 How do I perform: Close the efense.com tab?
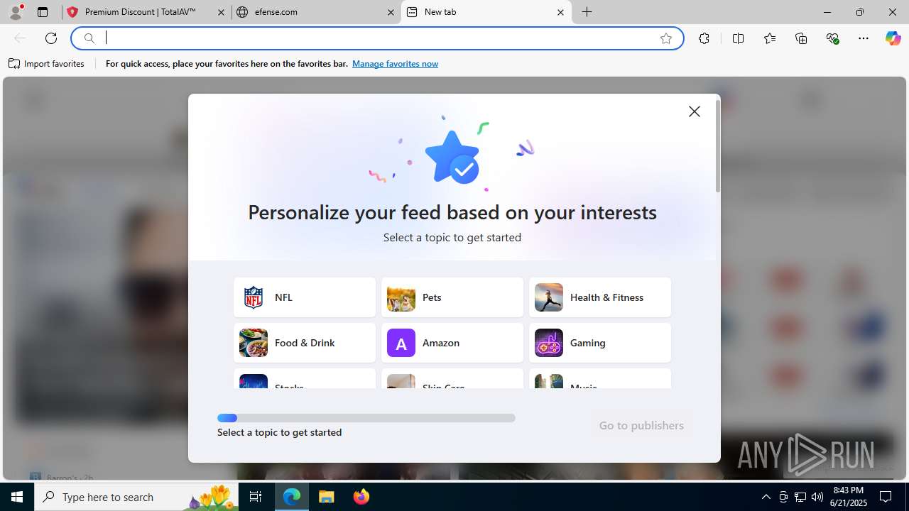(x=391, y=12)
